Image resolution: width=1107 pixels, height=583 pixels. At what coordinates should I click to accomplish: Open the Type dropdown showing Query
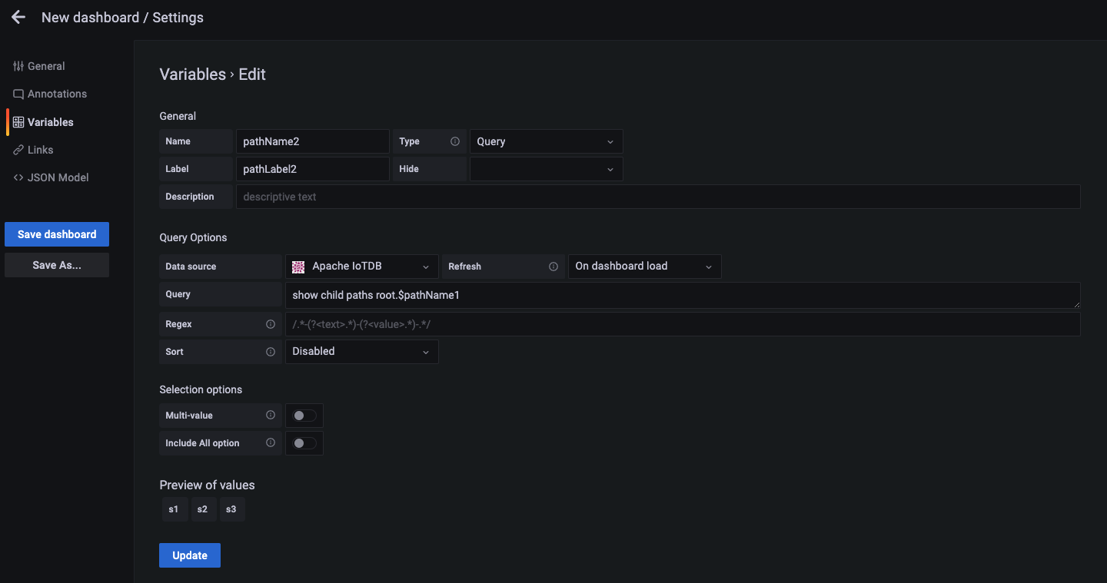(546, 141)
